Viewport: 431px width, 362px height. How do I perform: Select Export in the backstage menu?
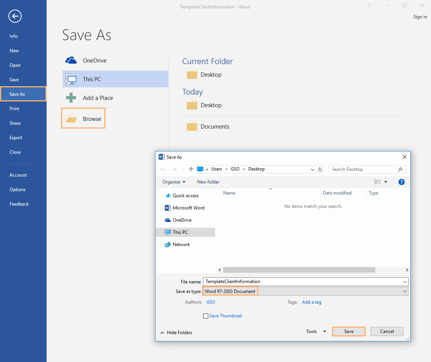(x=16, y=138)
